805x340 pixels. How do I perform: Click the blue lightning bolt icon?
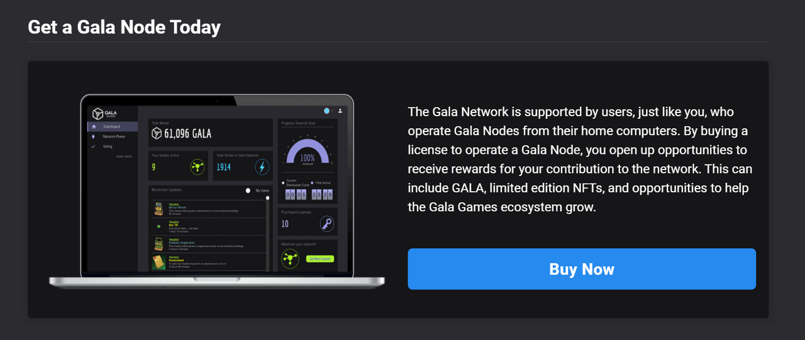click(x=262, y=167)
